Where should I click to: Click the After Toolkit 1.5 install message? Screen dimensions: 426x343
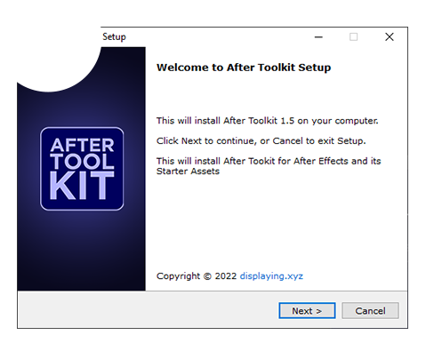268,121
